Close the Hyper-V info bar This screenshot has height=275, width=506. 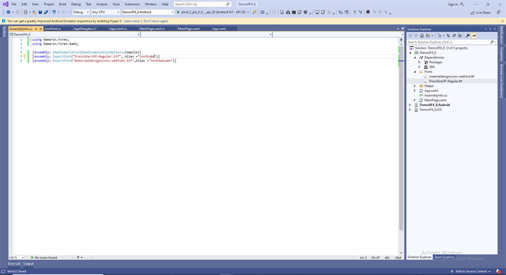pos(503,21)
